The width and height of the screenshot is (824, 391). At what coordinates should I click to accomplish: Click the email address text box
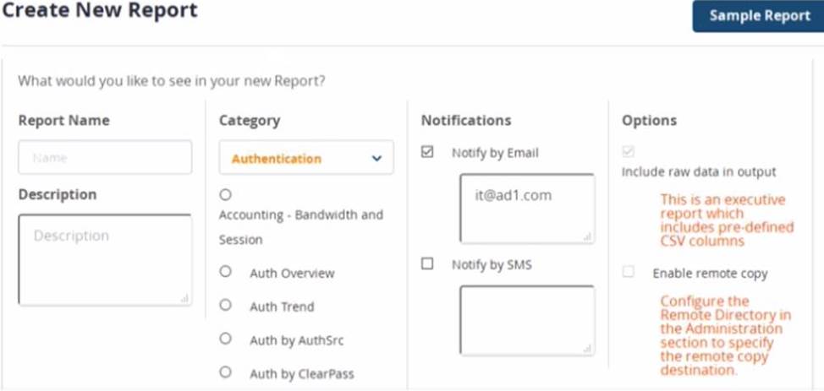point(526,208)
